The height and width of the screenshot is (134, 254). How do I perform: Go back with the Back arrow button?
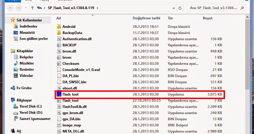[x=10, y=8]
